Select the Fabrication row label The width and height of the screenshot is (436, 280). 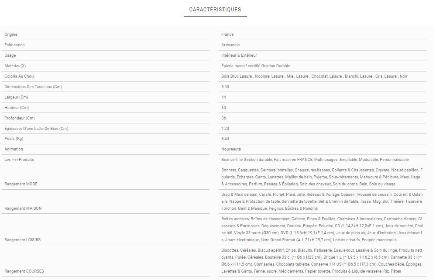[x=14, y=45]
